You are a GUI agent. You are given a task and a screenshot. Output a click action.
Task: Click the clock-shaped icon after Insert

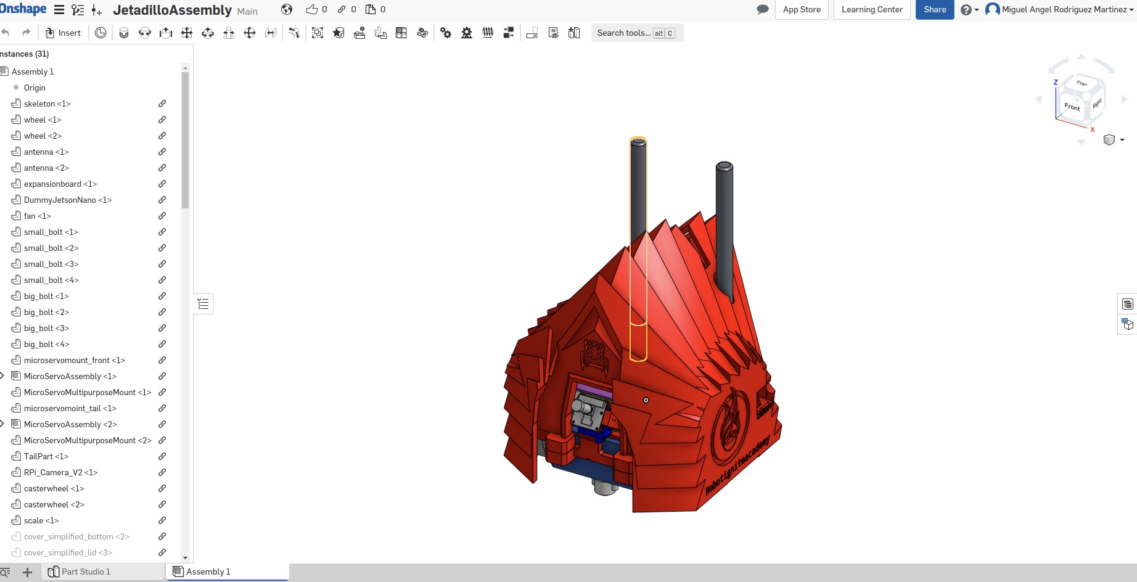point(101,33)
